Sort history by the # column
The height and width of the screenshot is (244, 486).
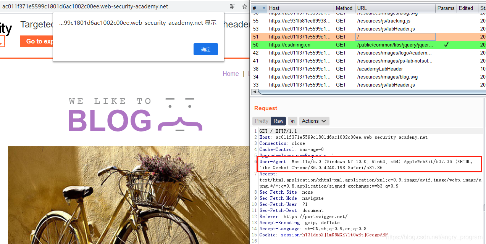click(259, 8)
